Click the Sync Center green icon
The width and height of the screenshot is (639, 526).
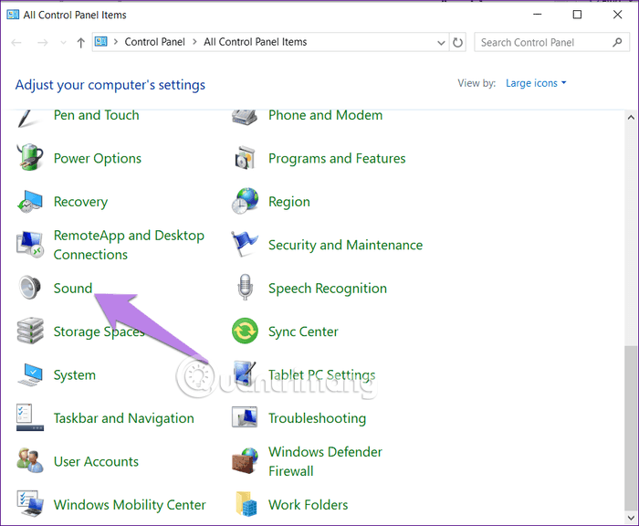click(x=245, y=331)
